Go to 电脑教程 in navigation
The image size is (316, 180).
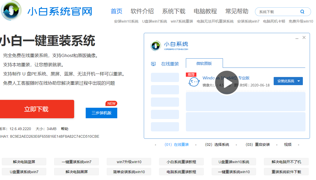(x=205, y=11)
